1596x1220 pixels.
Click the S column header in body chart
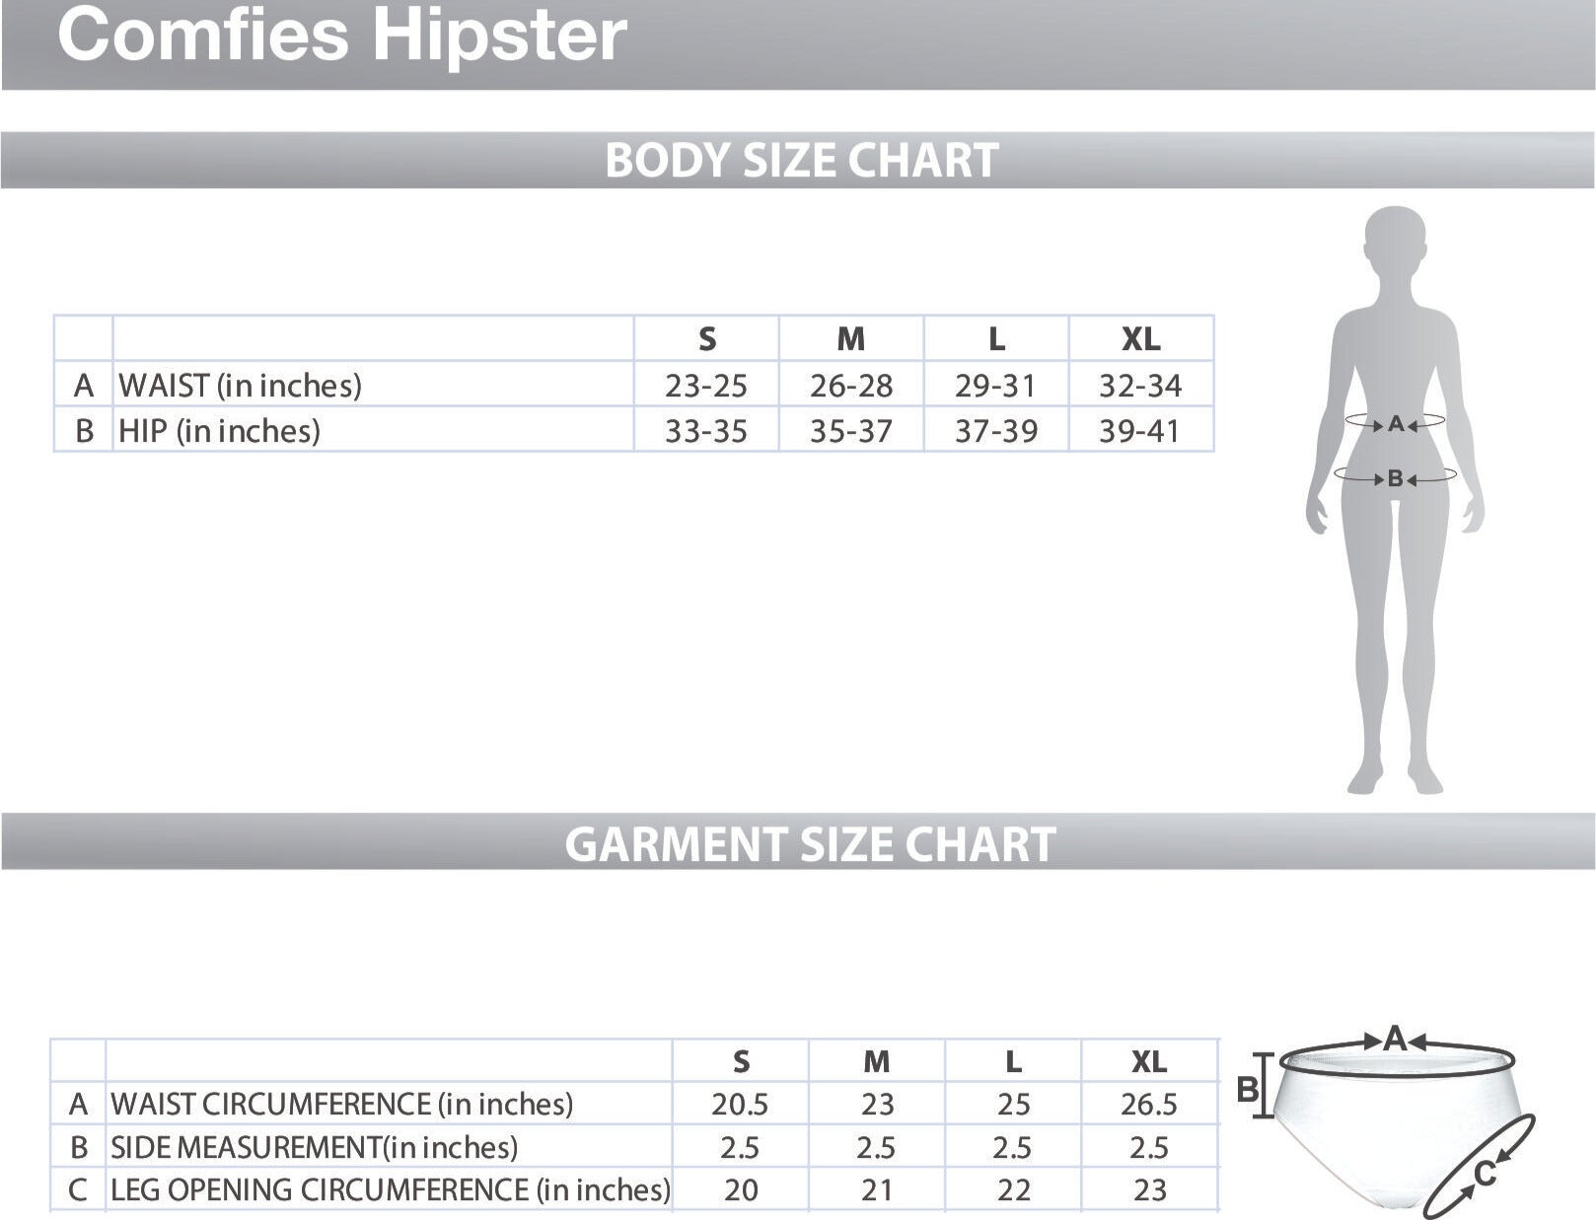tap(706, 339)
